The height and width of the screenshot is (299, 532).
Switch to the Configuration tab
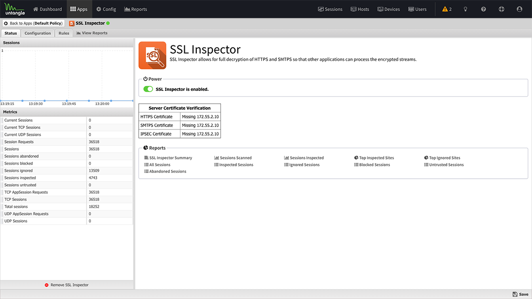[38, 33]
